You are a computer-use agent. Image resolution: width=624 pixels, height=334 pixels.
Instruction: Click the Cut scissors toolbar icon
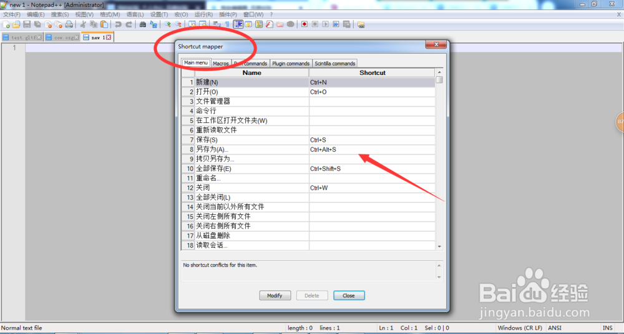point(83,24)
